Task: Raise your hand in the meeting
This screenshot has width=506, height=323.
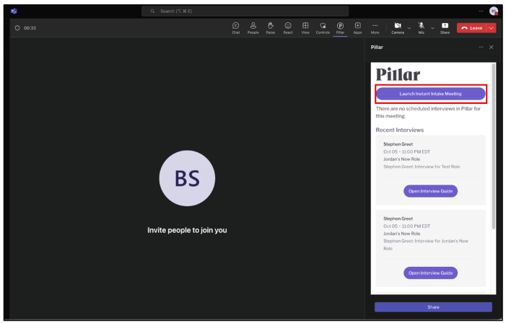Action: tap(271, 27)
